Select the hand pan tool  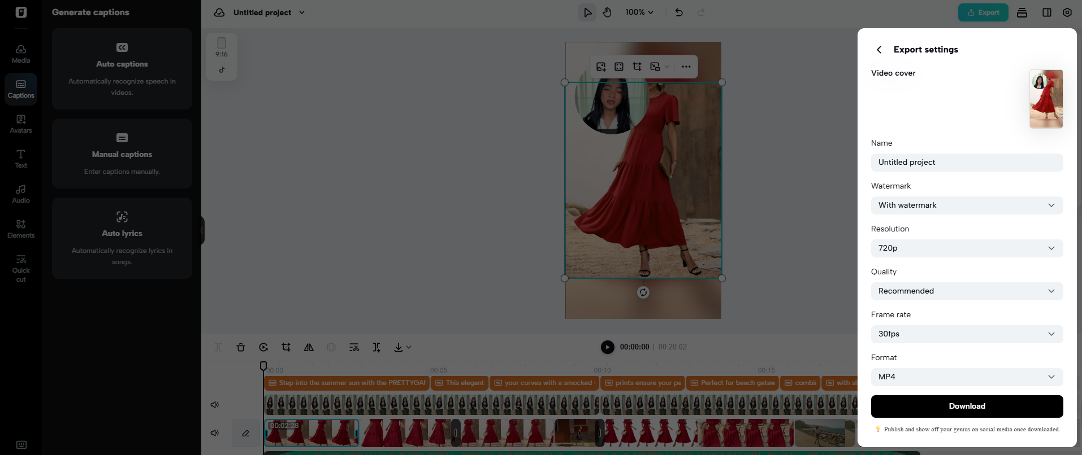(607, 12)
